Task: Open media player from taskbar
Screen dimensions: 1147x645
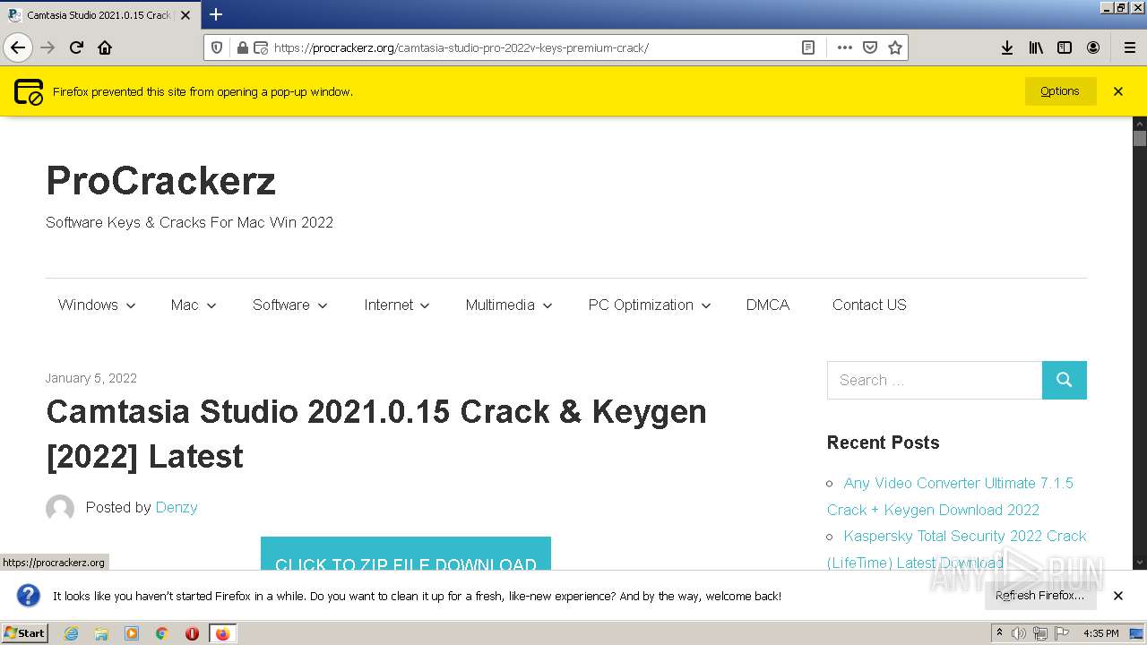Action: point(132,633)
